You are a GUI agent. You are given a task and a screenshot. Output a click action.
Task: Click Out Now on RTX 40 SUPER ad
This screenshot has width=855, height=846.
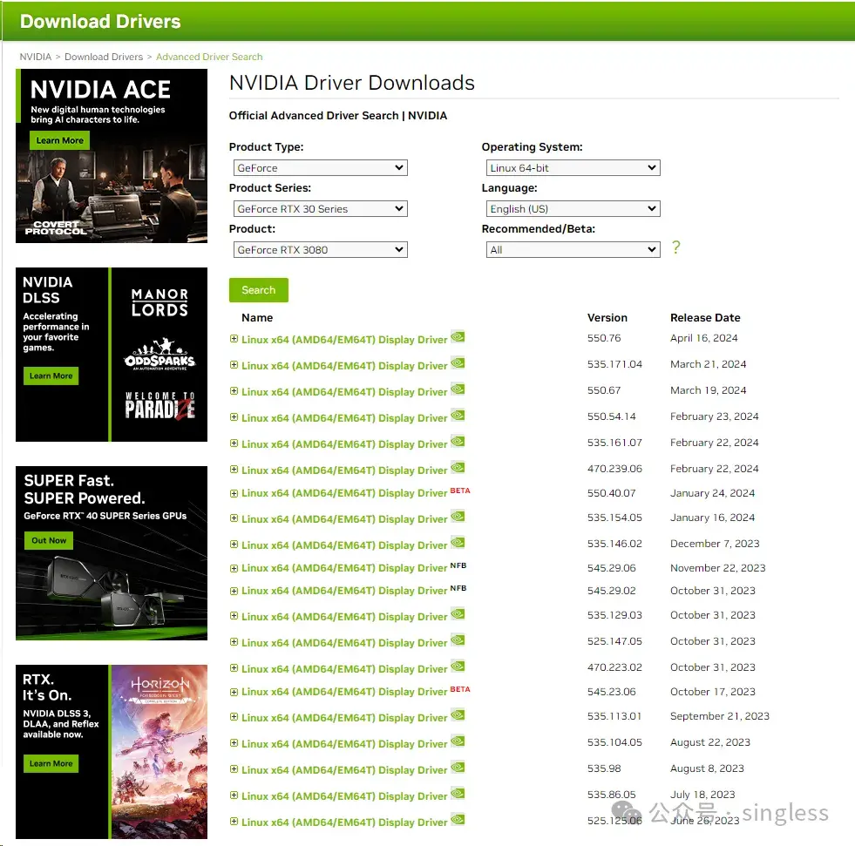tap(49, 541)
